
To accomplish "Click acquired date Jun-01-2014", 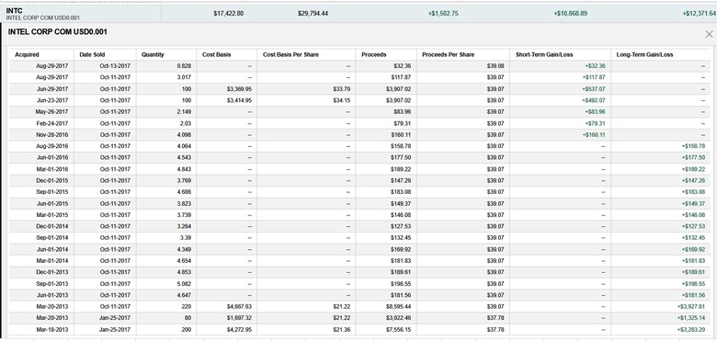I will point(51,249).
